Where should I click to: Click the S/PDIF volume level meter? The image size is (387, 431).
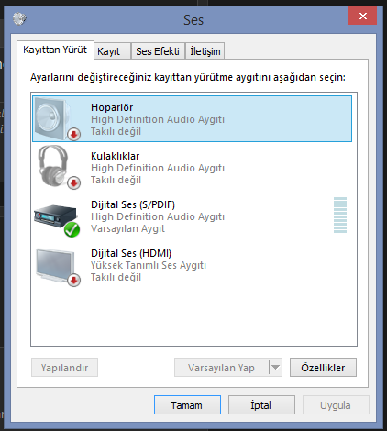340,215
